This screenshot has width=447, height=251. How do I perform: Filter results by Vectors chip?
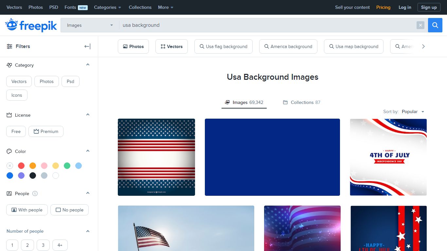coord(171,46)
